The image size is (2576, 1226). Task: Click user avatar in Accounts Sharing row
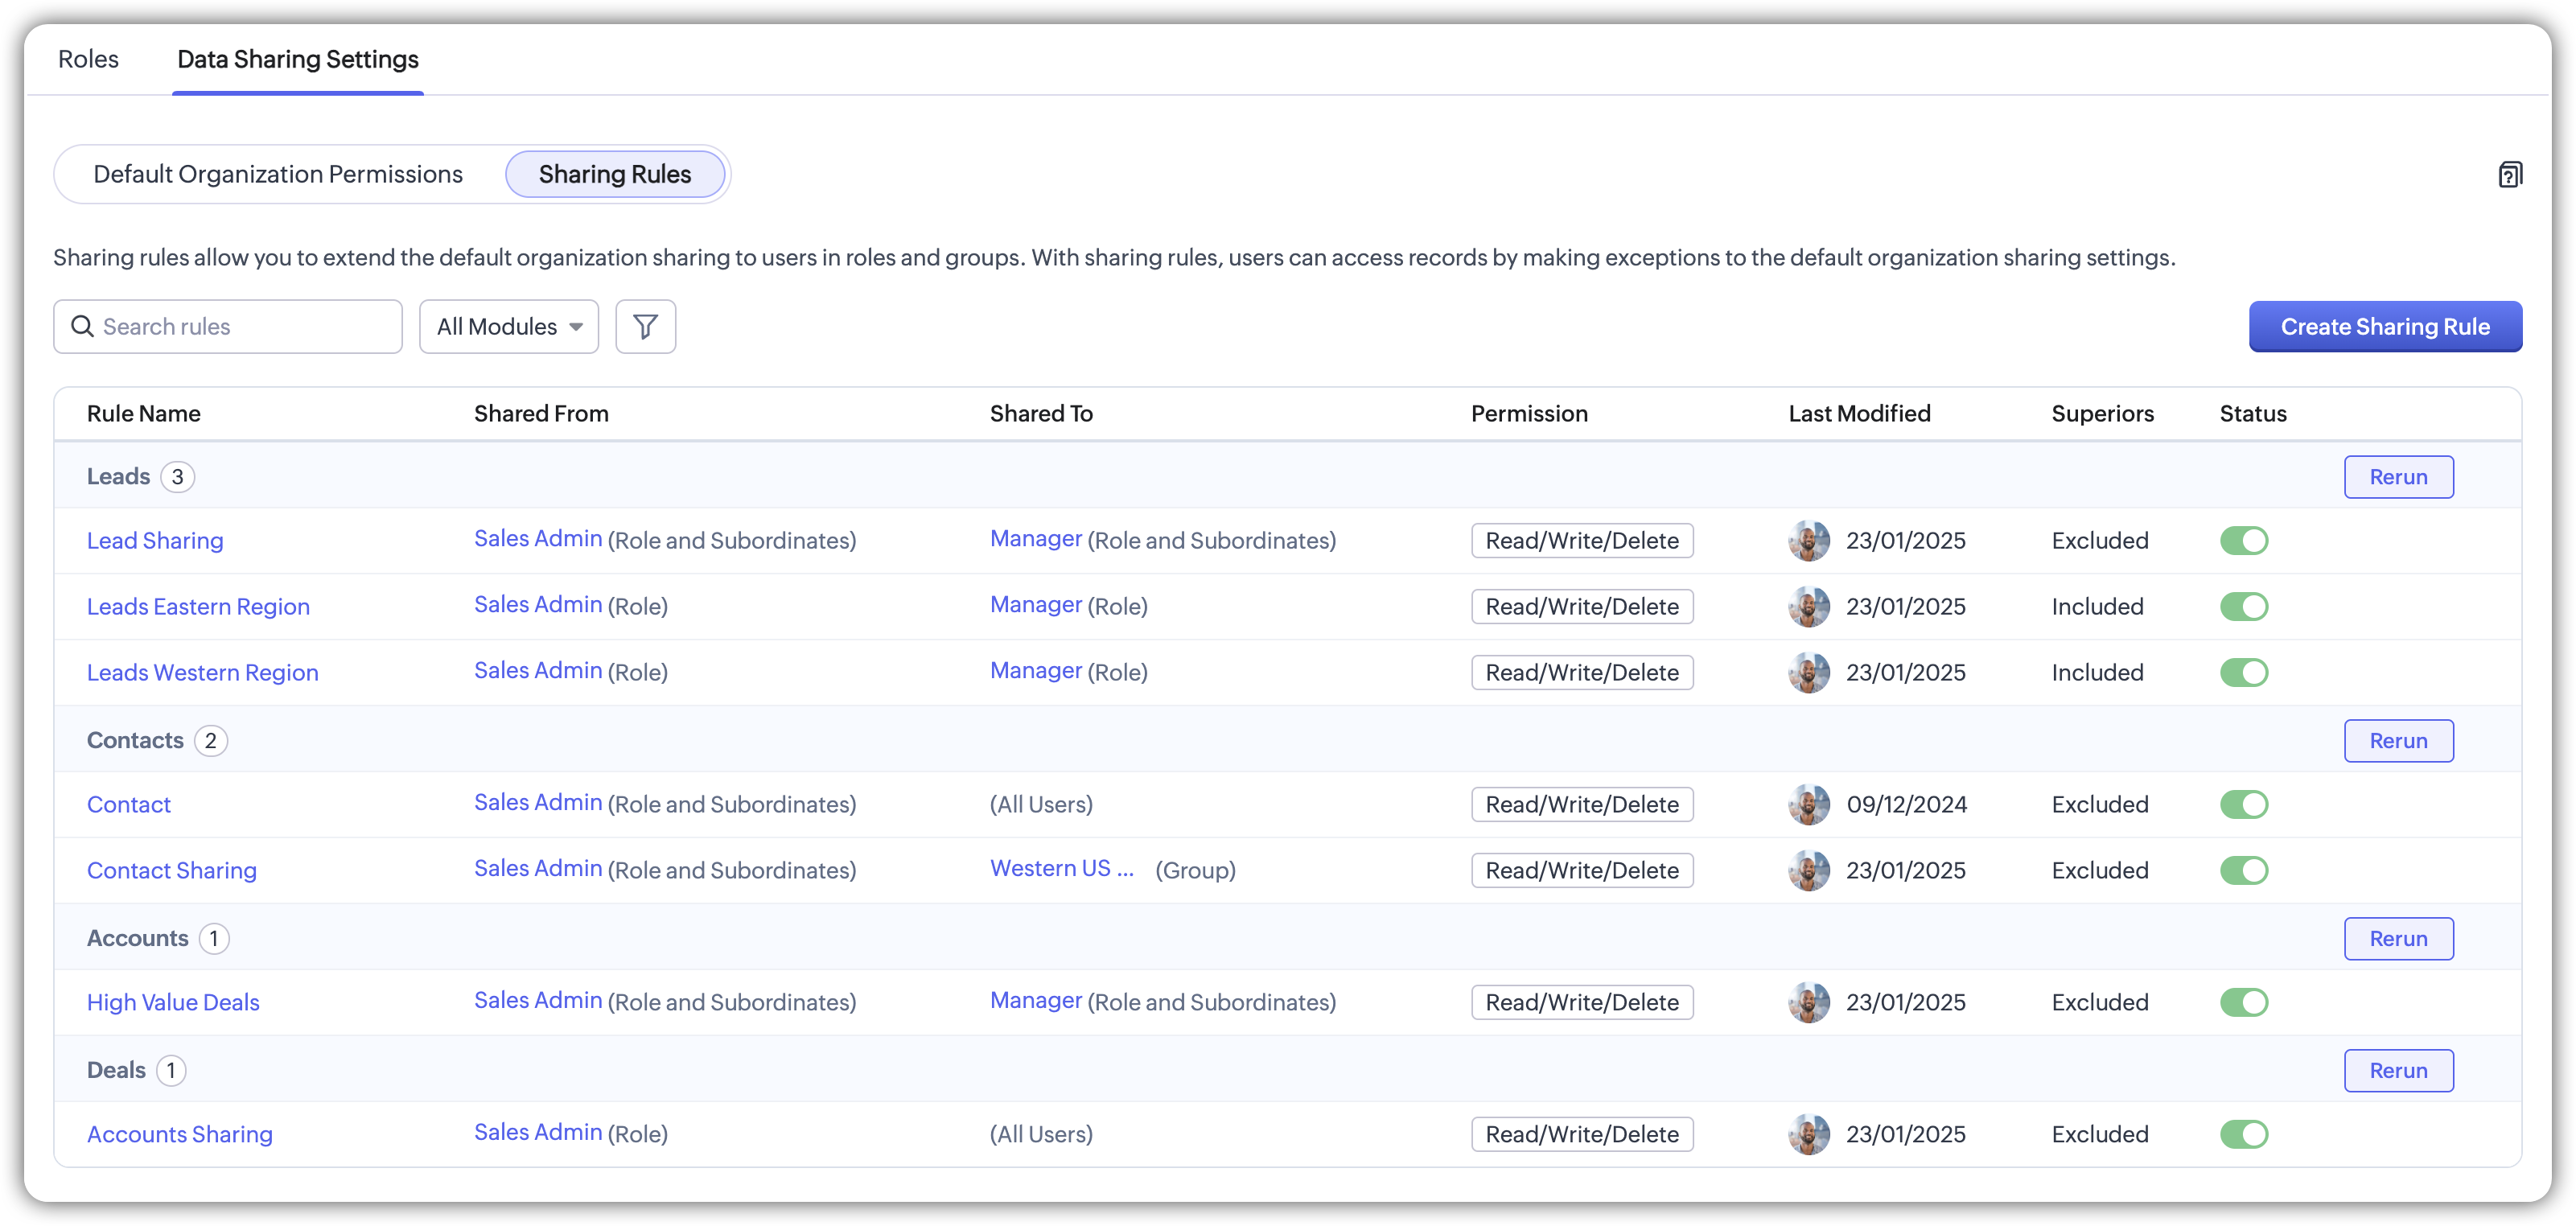1808,1135
